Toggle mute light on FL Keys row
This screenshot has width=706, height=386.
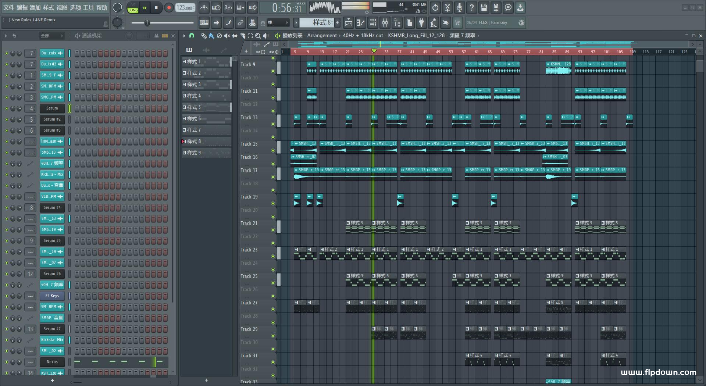(x=6, y=296)
